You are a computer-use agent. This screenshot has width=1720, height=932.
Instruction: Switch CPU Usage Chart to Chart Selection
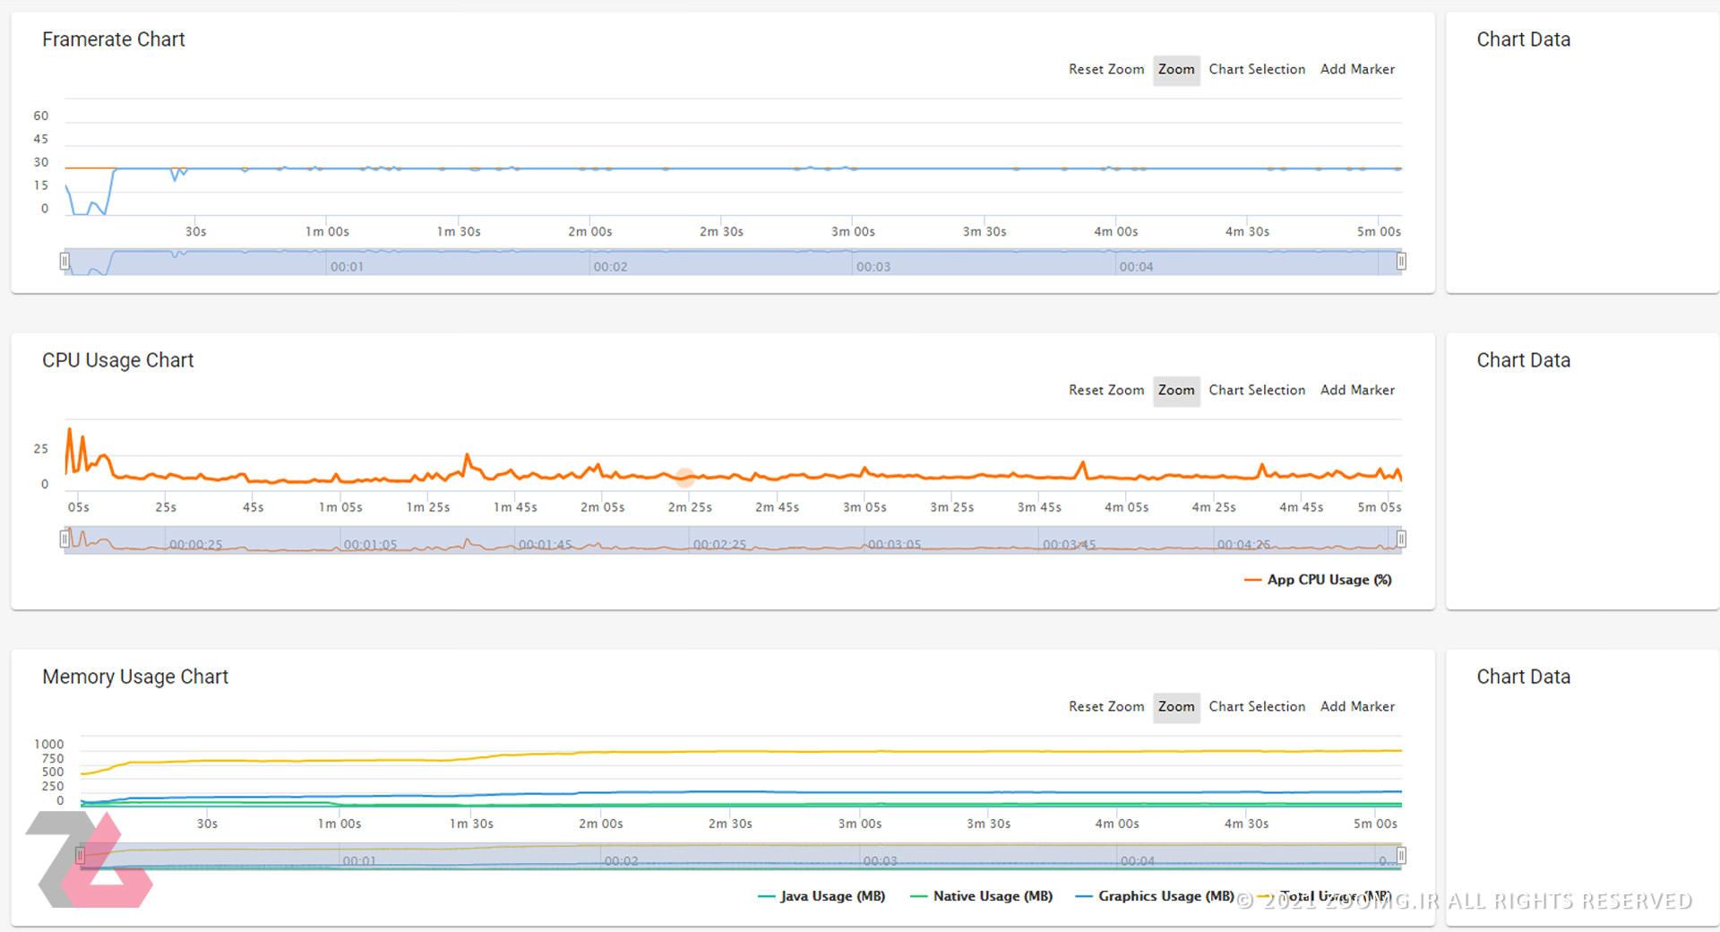(x=1257, y=390)
